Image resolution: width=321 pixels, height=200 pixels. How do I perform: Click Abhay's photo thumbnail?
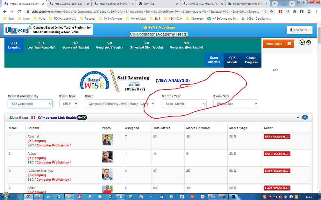107,157
